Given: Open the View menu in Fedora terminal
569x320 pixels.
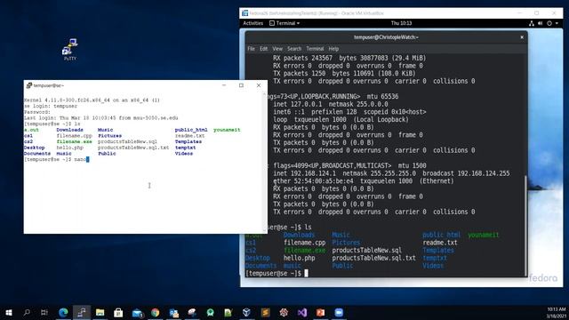Looking at the screenshot, I should 277,49.
